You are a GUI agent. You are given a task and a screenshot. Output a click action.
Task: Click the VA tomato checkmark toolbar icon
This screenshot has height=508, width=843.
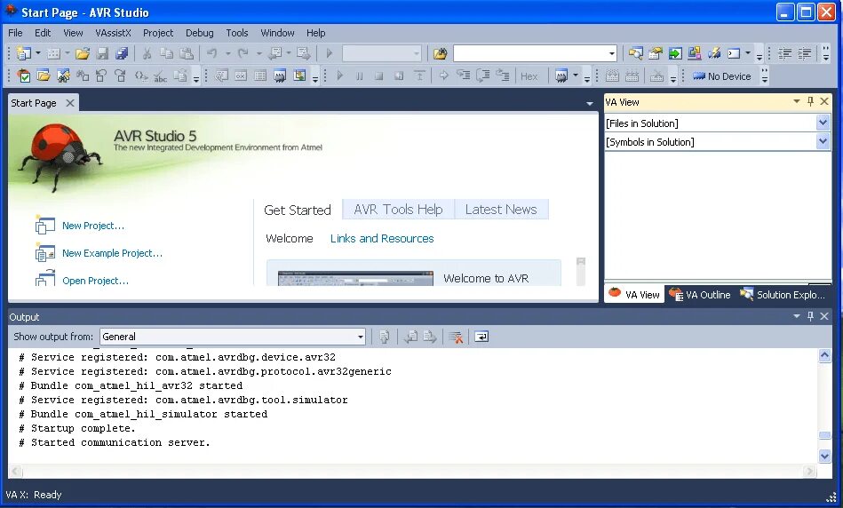pyautogui.click(x=24, y=75)
